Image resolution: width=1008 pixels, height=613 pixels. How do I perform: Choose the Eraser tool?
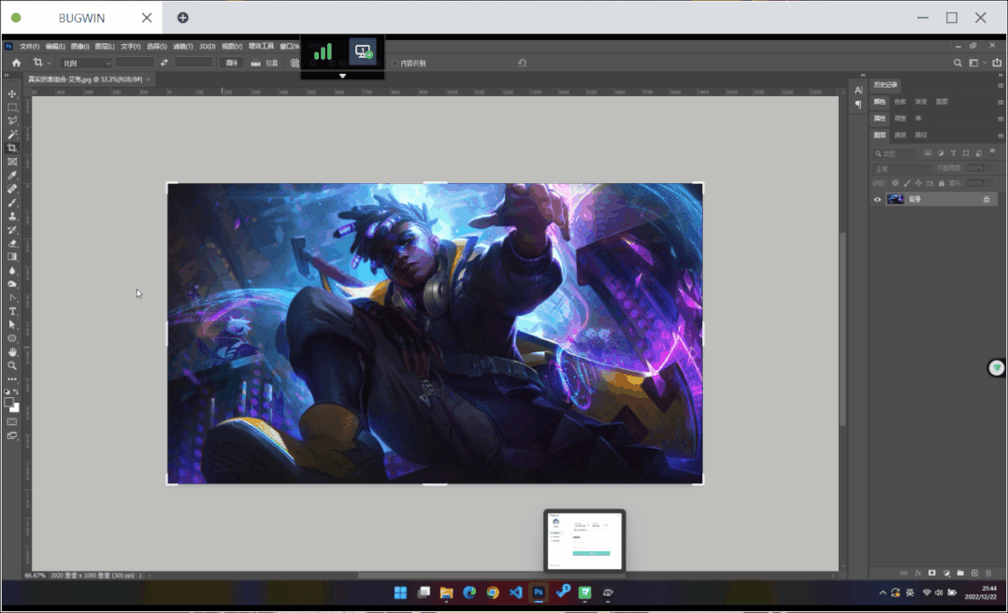point(12,243)
